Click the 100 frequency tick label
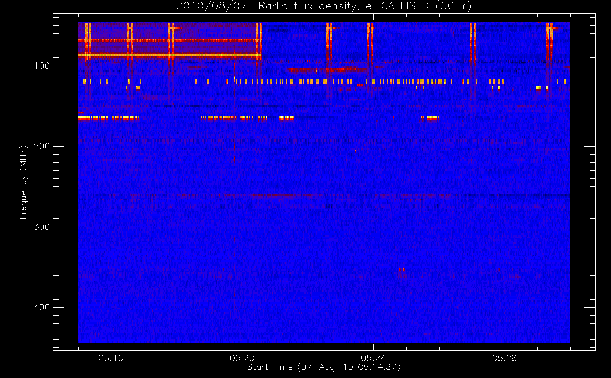The image size is (611, 378). click(42, 66)
